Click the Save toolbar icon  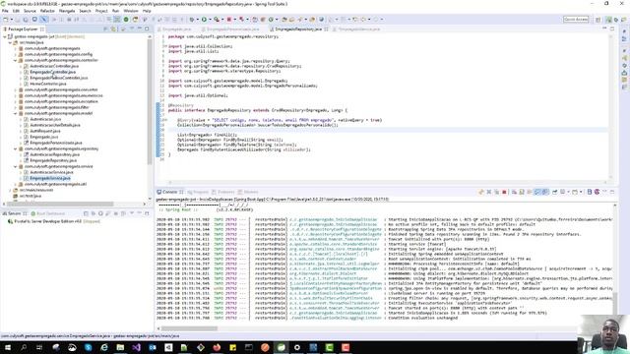coord(18,20)
